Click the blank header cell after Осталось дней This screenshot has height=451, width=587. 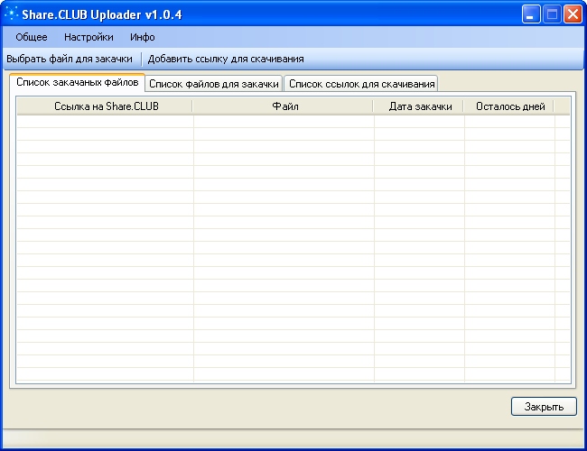[562, 106]
